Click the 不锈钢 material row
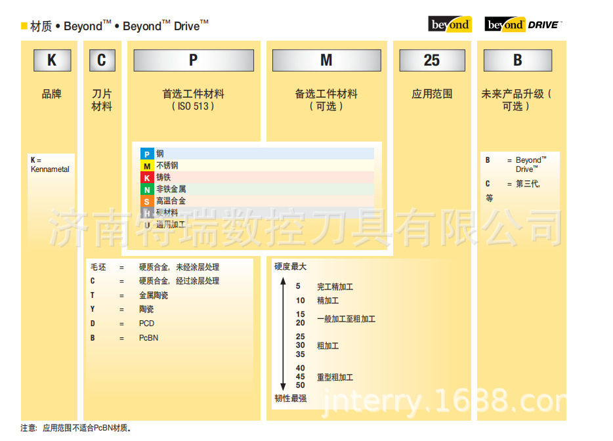Image resolution: width=613 pixels, height=441 pixels. coord(257,165)
